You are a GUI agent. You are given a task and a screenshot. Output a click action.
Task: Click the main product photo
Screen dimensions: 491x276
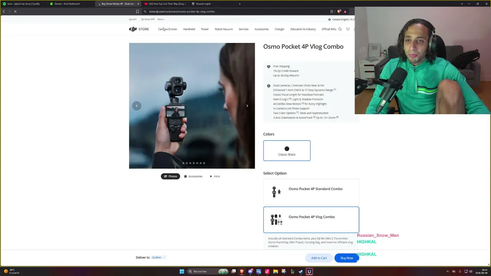192,106
